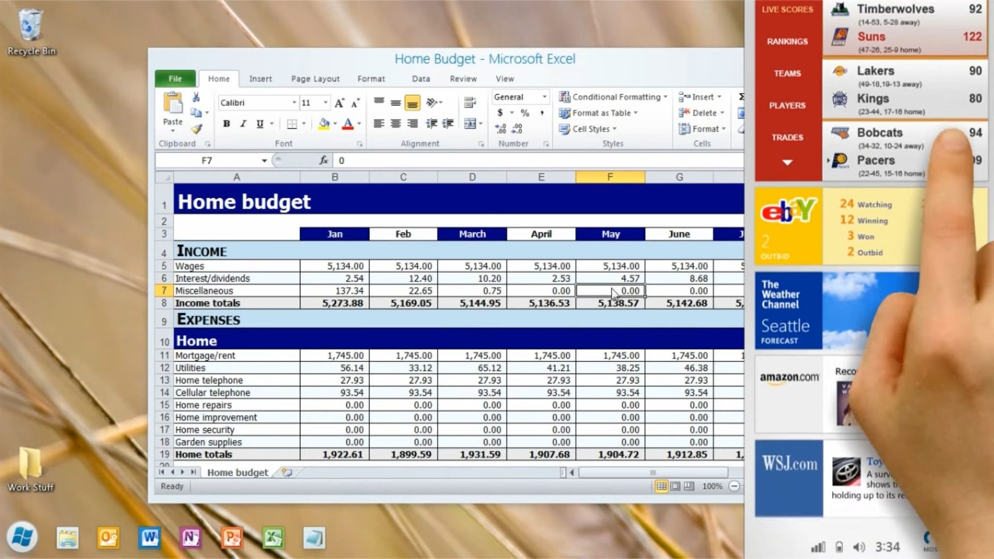Open the Delete cells dropdown
The image size is (994, 559).
coord(701,113)
